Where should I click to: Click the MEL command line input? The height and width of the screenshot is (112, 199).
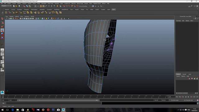click(x=54, y=103)
